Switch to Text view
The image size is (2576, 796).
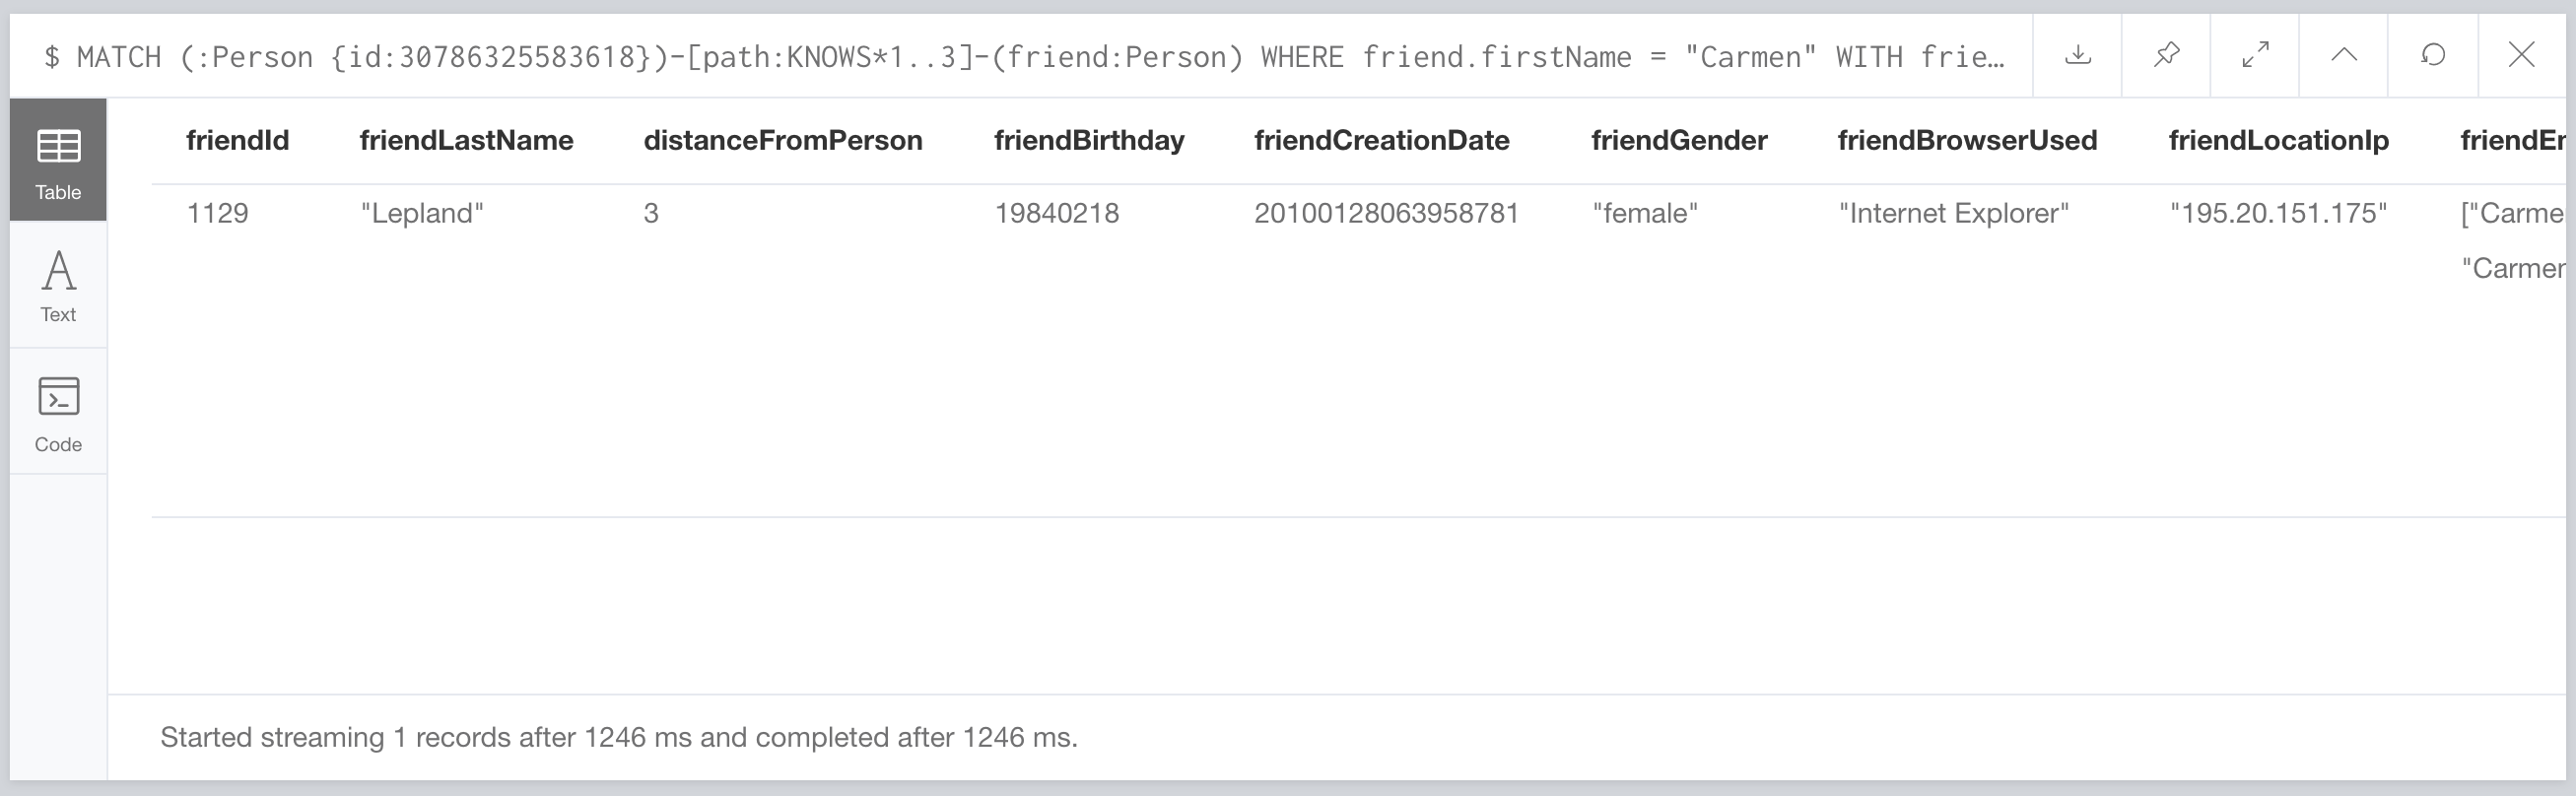(58, 286)
